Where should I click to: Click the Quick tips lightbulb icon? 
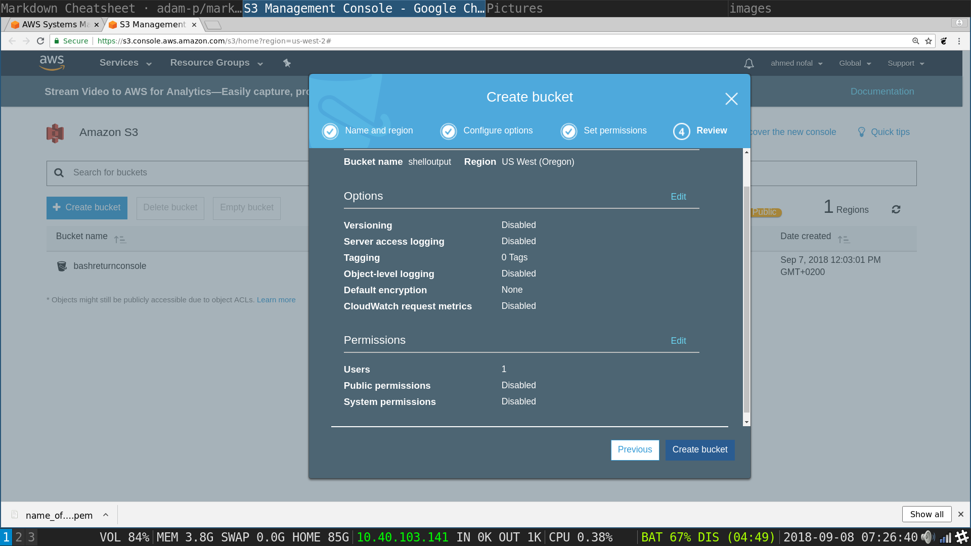coord(861,132)
